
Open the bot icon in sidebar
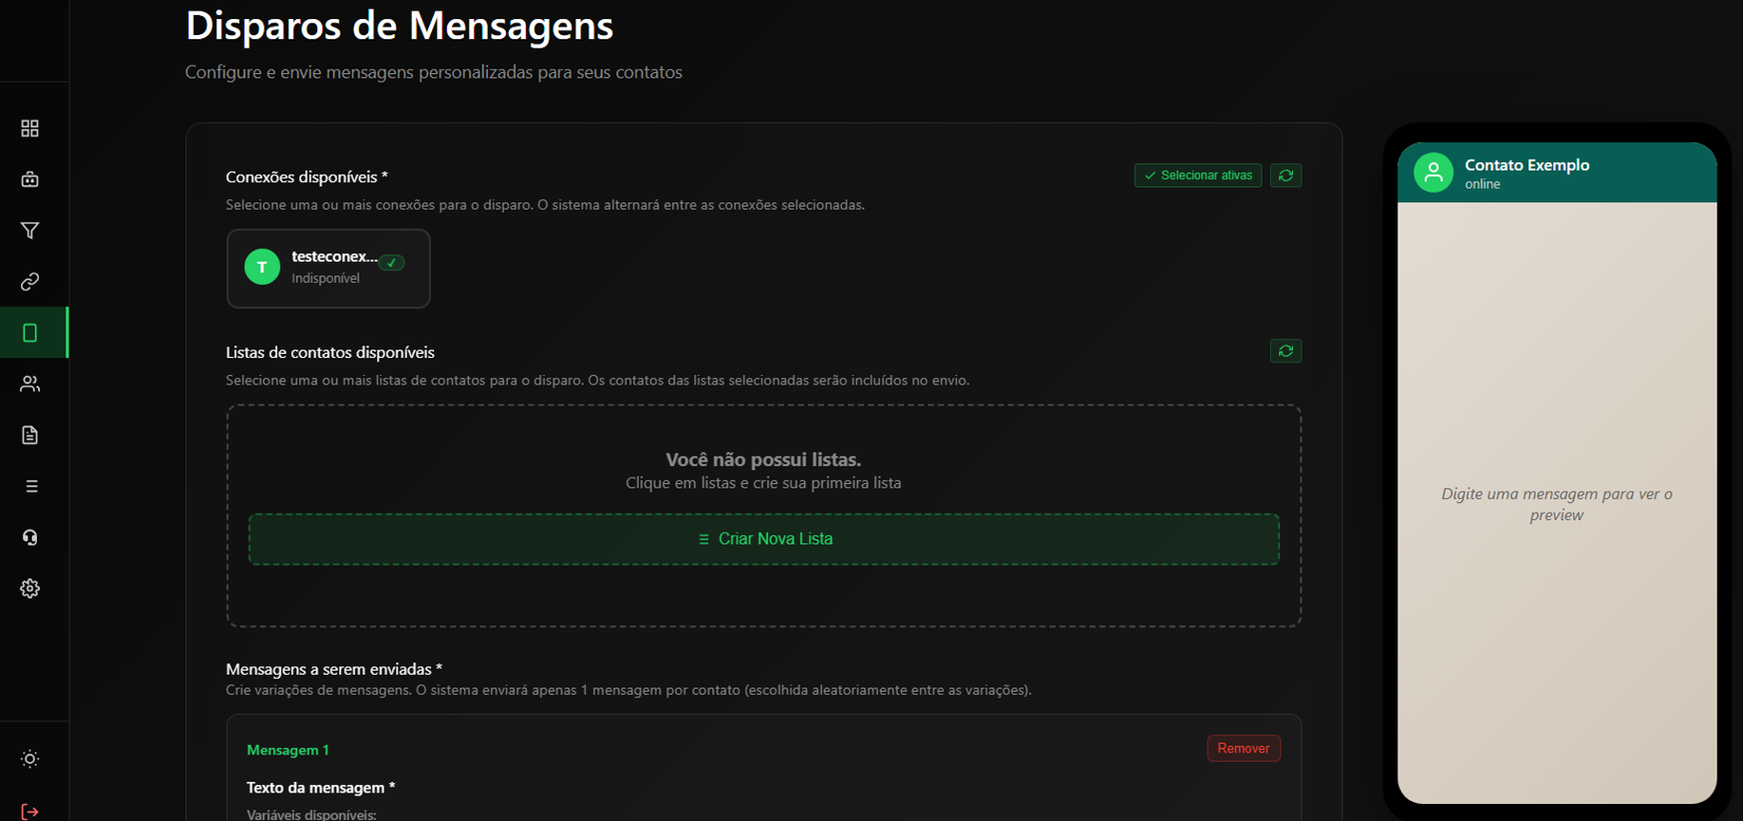(29, 179)
